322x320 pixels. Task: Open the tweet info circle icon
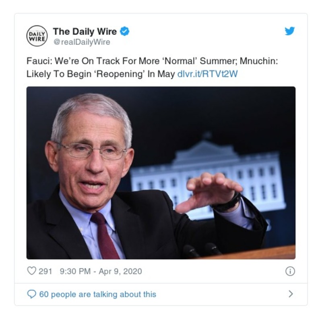(x=290, y=271)
